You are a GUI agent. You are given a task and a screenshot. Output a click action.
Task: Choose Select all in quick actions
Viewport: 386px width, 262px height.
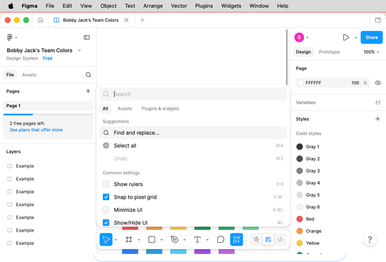[193, 145]
